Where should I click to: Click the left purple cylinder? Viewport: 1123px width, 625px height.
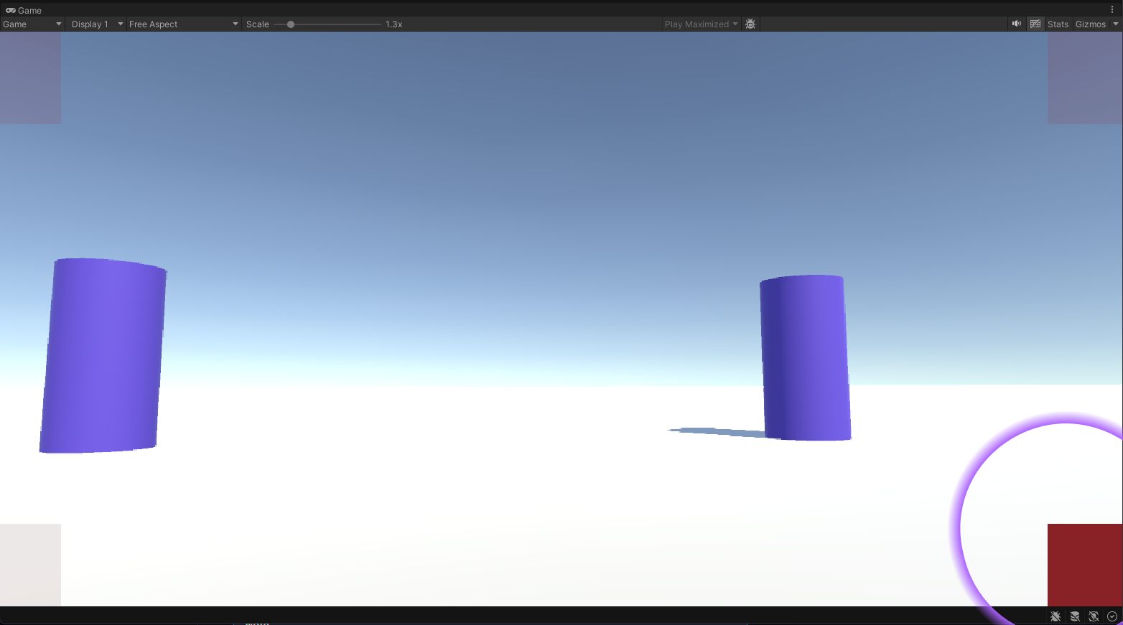(103, 356)
